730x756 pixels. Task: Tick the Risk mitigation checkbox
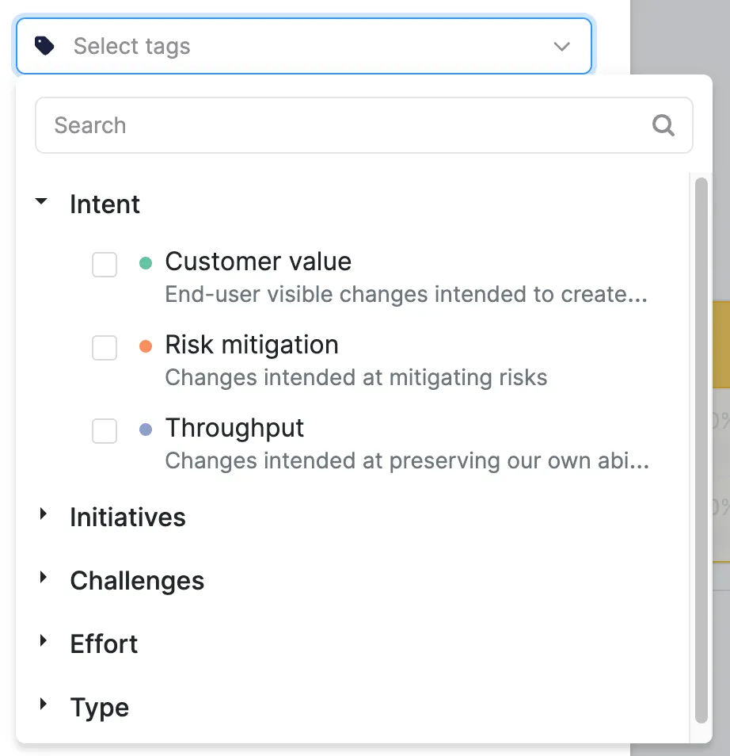click(x=105, y=348)
